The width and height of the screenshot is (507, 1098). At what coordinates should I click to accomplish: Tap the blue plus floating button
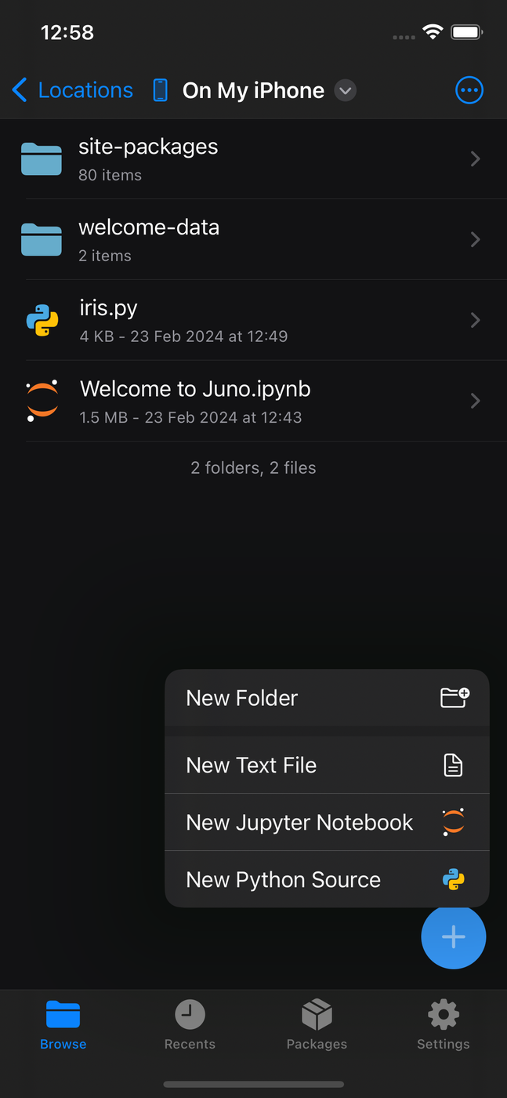click(453, 936)
